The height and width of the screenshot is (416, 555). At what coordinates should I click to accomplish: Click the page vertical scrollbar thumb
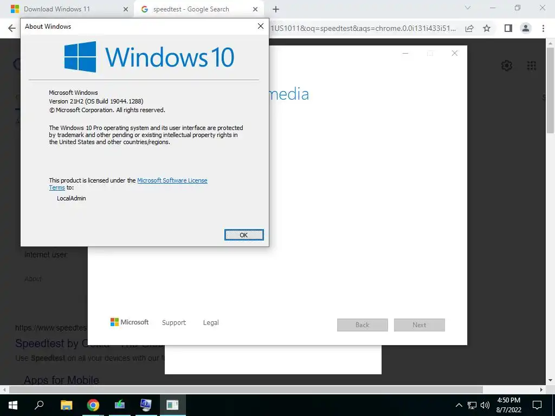point(550,90)
